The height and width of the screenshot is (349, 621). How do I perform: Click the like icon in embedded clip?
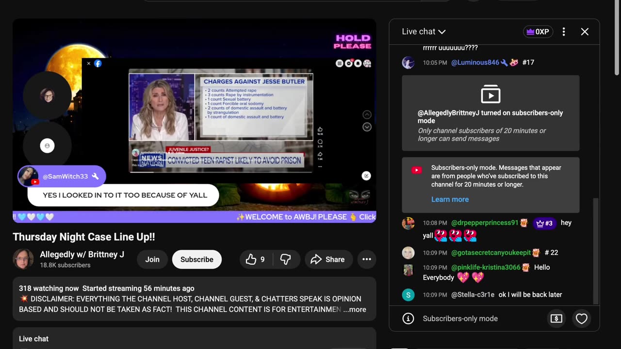click(x=320, y=130)
